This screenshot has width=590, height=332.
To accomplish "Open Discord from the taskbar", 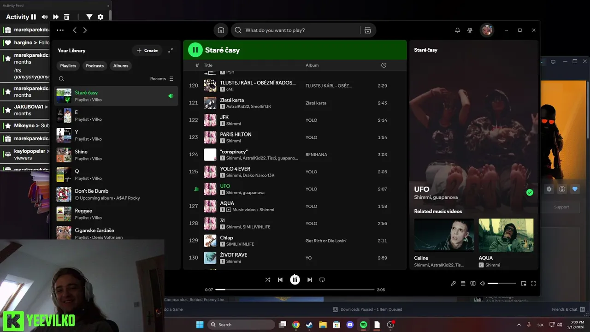I will coord(350,325).
